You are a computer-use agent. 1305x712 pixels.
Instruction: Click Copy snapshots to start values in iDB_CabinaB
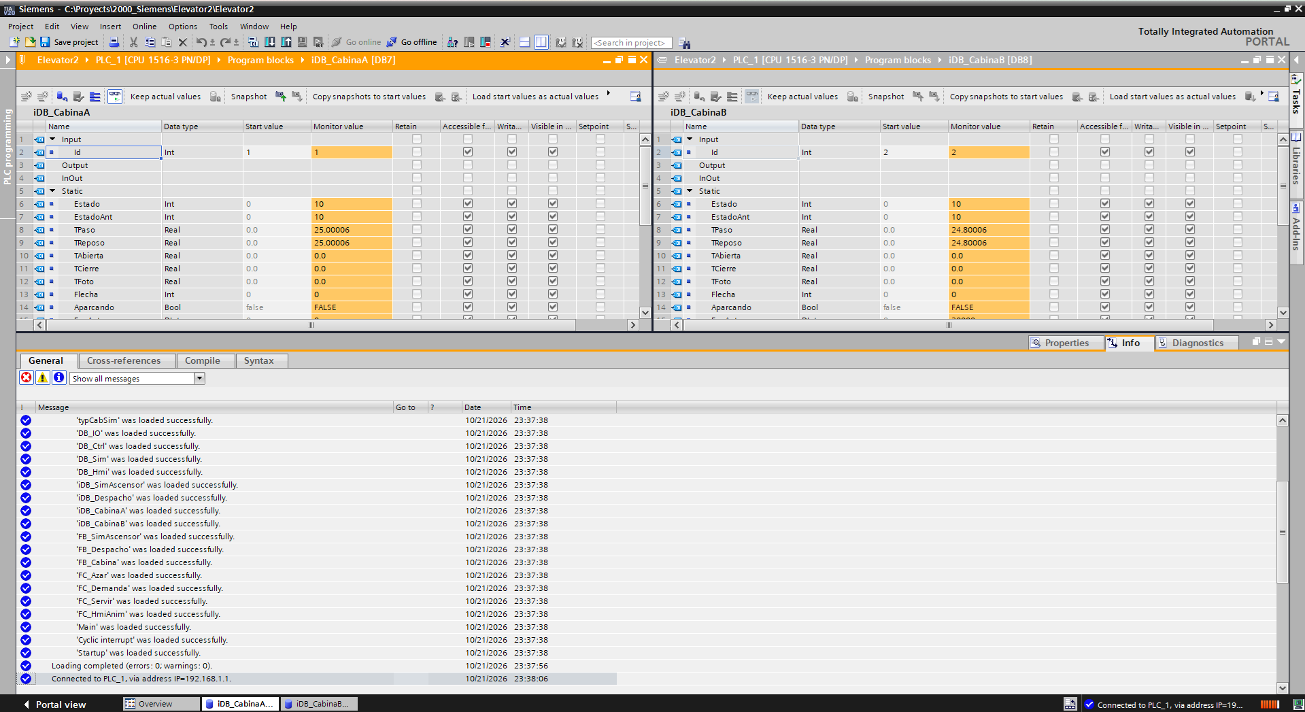pos(1006,97)
